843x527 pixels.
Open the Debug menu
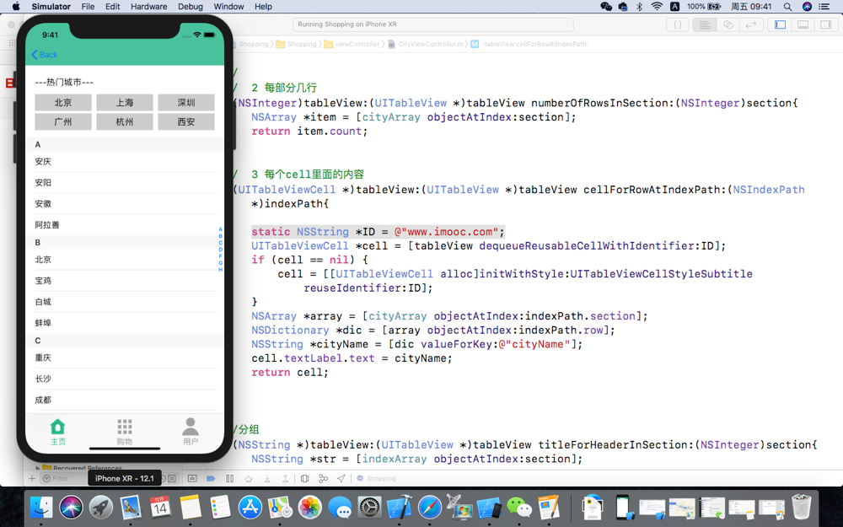191,7
